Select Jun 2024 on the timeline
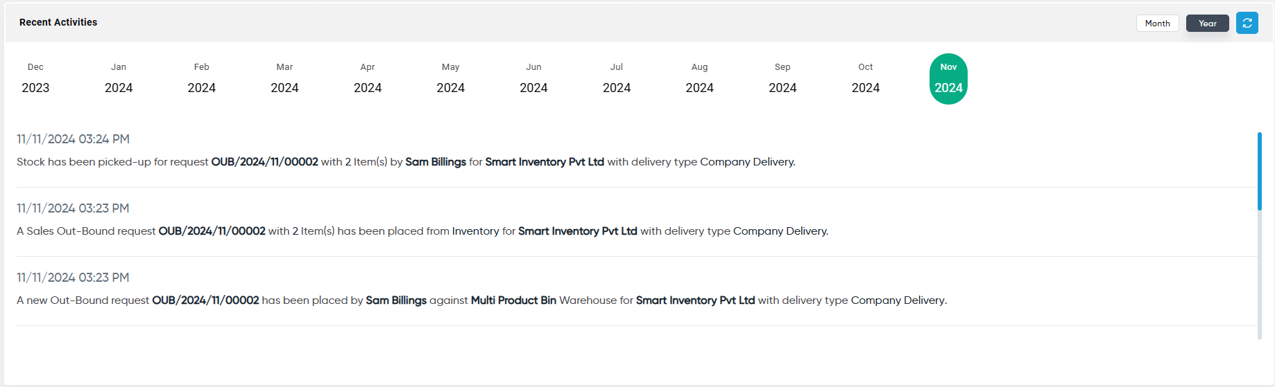The height and width of the screenshot is (387, 1275). pos(533,78)
